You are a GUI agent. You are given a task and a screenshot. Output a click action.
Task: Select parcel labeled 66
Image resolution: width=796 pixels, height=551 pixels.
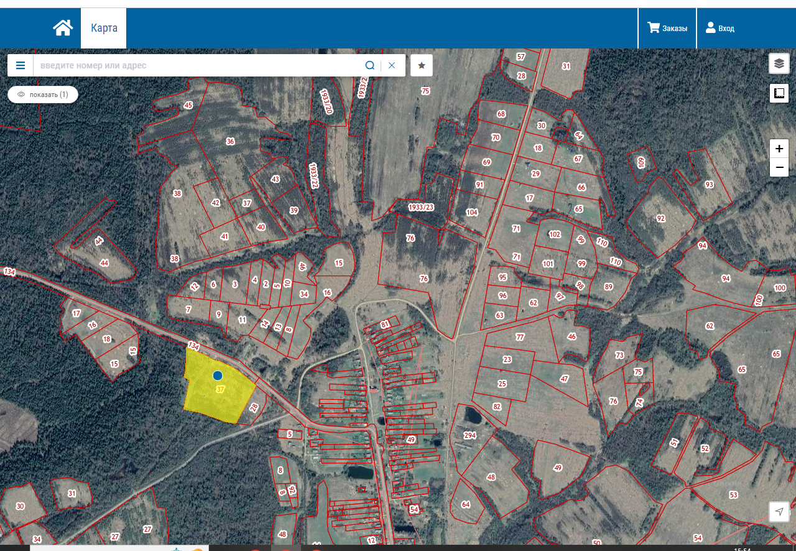click(581, 187)
